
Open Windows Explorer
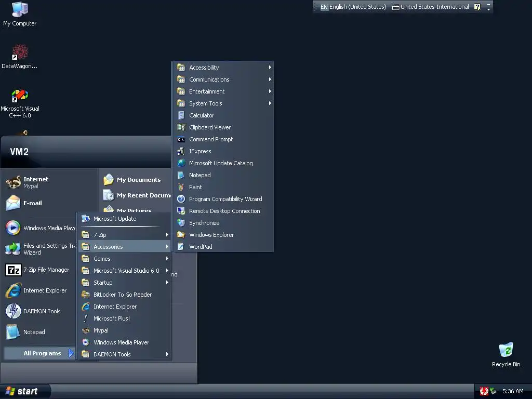[222, 235]
